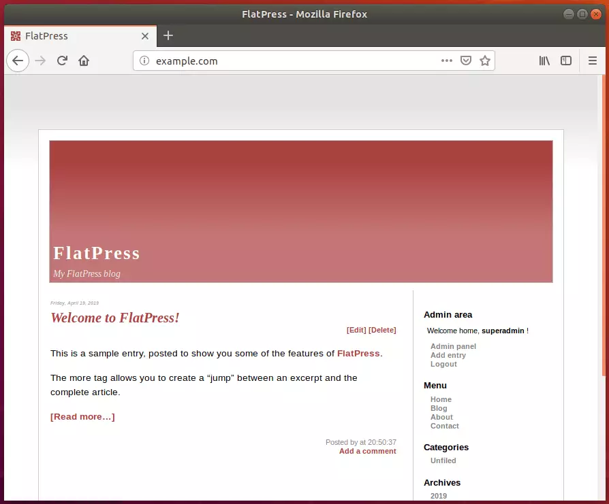Image resolution: width=609 pixels, height=504 pixels.
Task: Click the "Admin area" heading
Action: click(448, 315)
